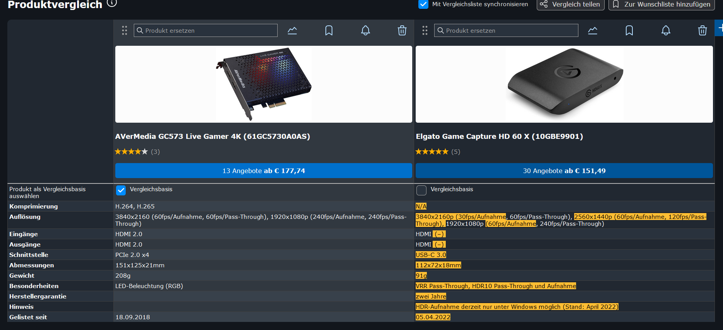Click AVerMedia weight value 208g
The height and width of the screenshot is (330, 723).
[x=123, y=276]
